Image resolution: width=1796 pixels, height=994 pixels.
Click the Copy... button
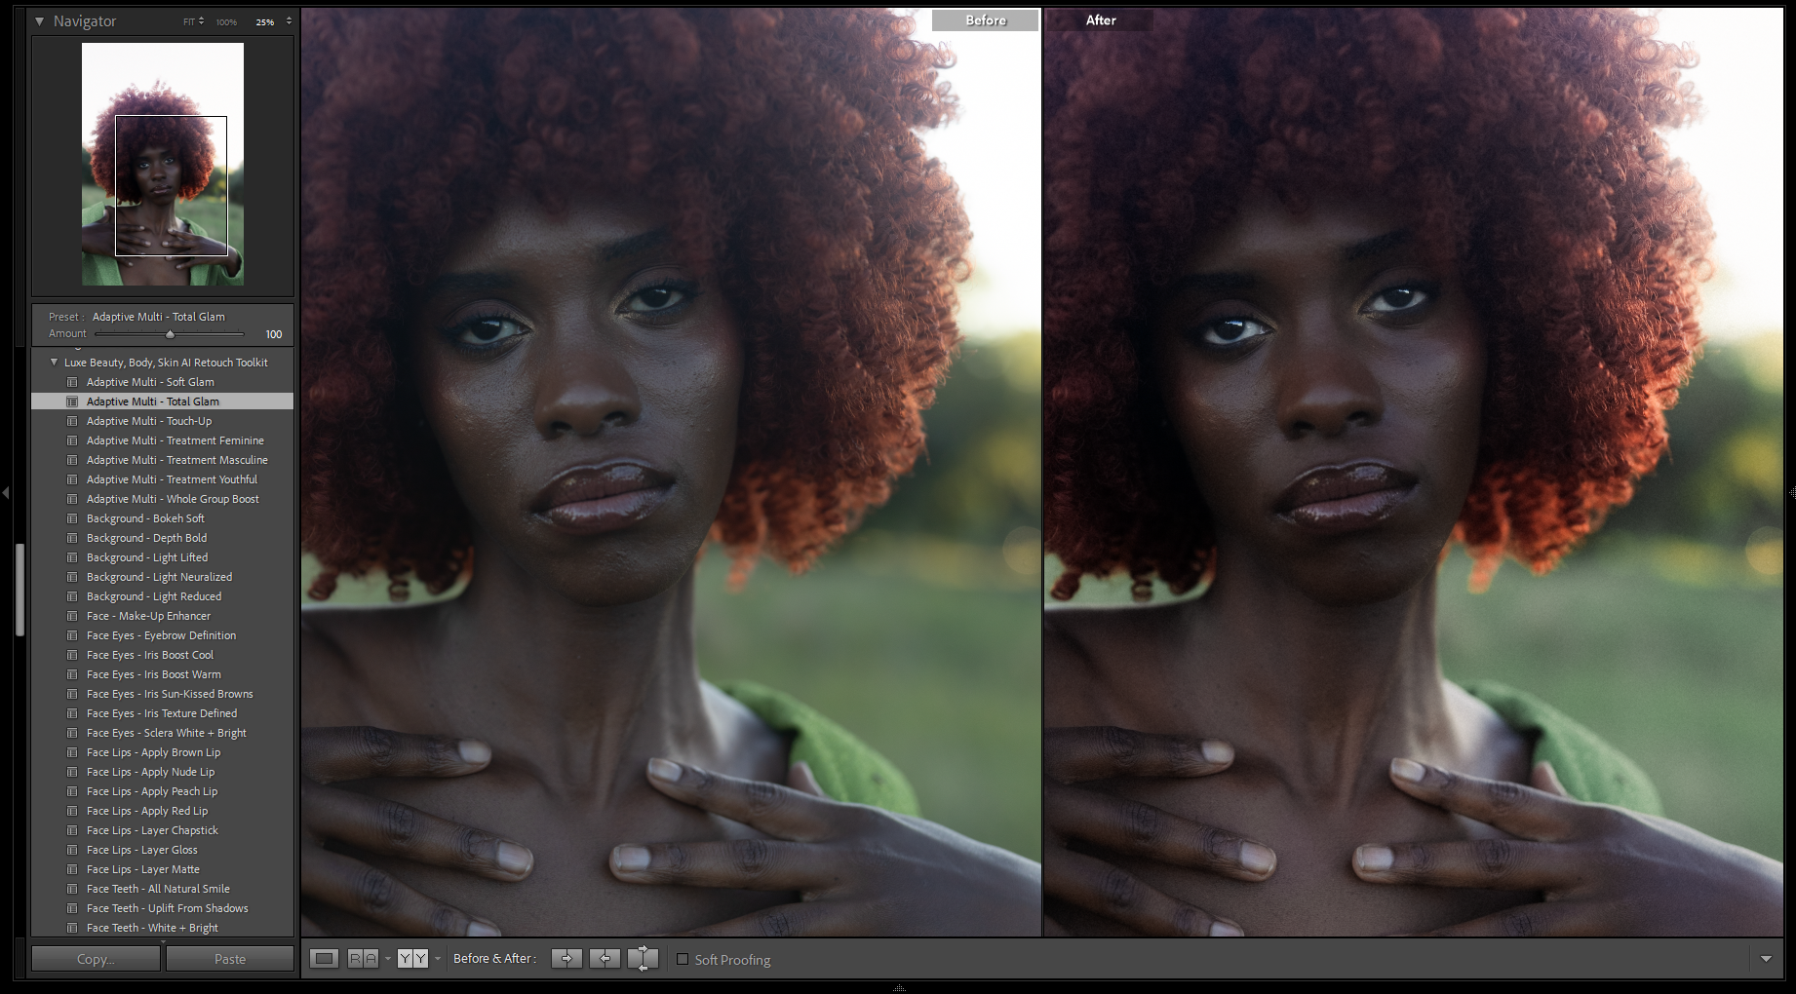click(x=96, y=959)
